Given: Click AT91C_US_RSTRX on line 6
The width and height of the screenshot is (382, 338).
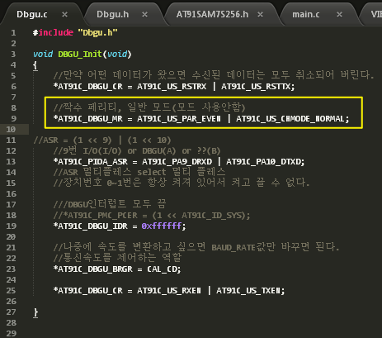Looking at the screenshot, I should [172, 87].
